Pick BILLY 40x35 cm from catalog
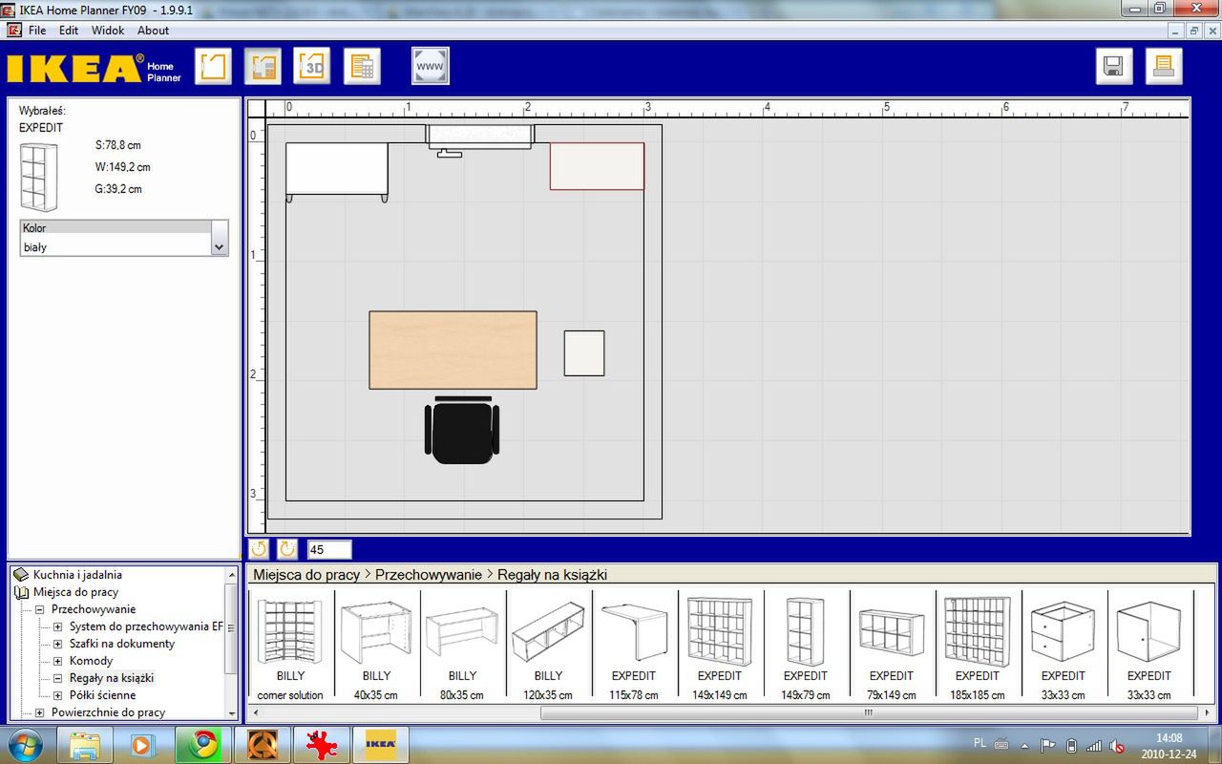This screenshot has width=1222, height=764. (x=376, y=647)
